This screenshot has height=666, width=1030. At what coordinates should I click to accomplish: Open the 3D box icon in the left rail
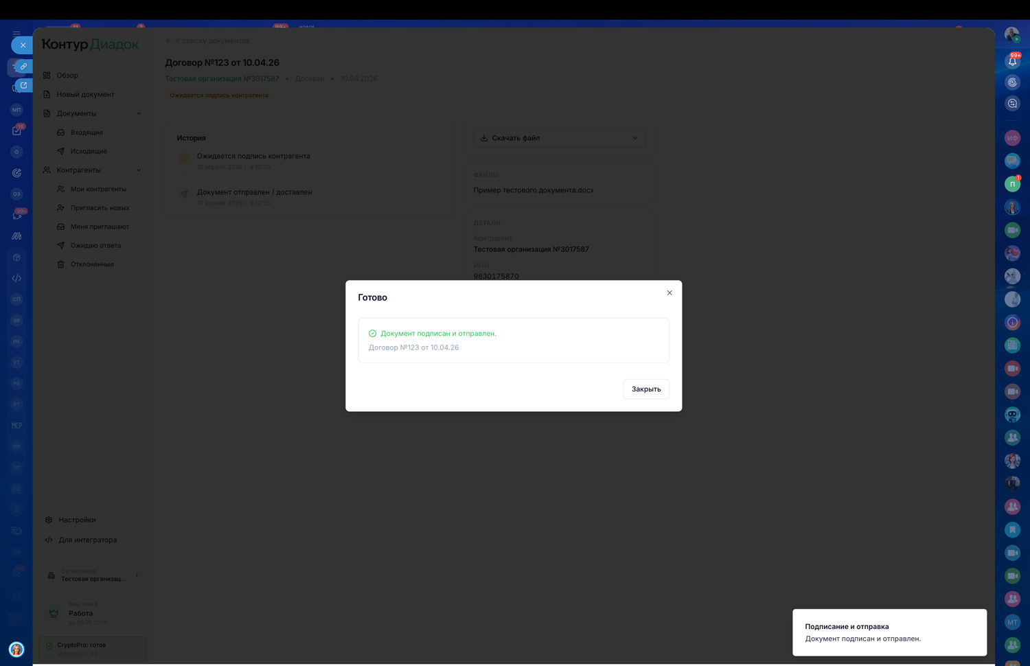[x=16, y=257]
